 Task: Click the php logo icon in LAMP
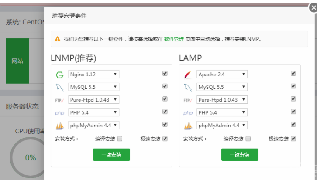point(188,113)
